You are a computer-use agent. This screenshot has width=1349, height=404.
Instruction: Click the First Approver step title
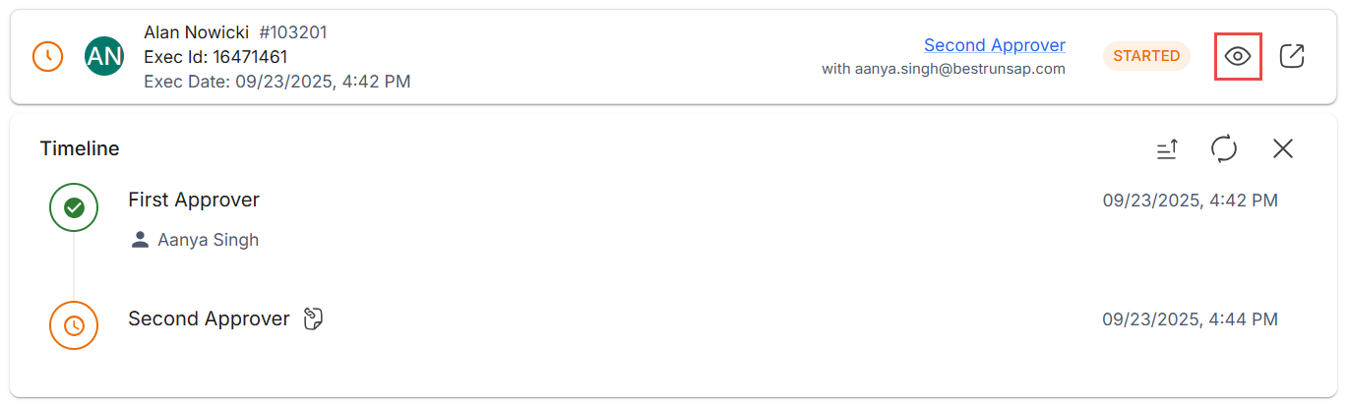[194, 201]
